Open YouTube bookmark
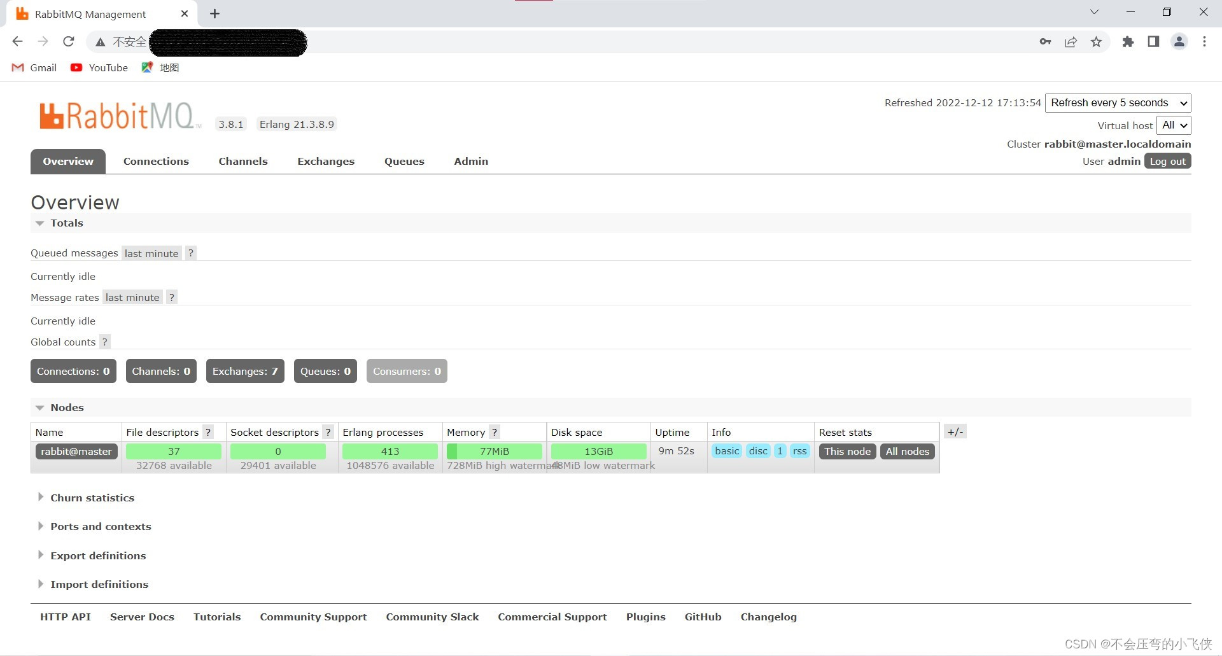1222x656 pixels. click(99, 67)
